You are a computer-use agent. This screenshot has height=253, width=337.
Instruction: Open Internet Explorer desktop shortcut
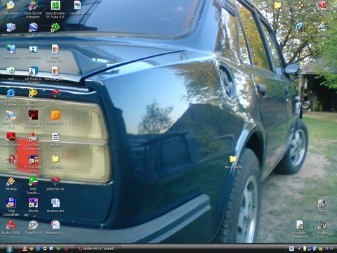click(x=11, y=98)
